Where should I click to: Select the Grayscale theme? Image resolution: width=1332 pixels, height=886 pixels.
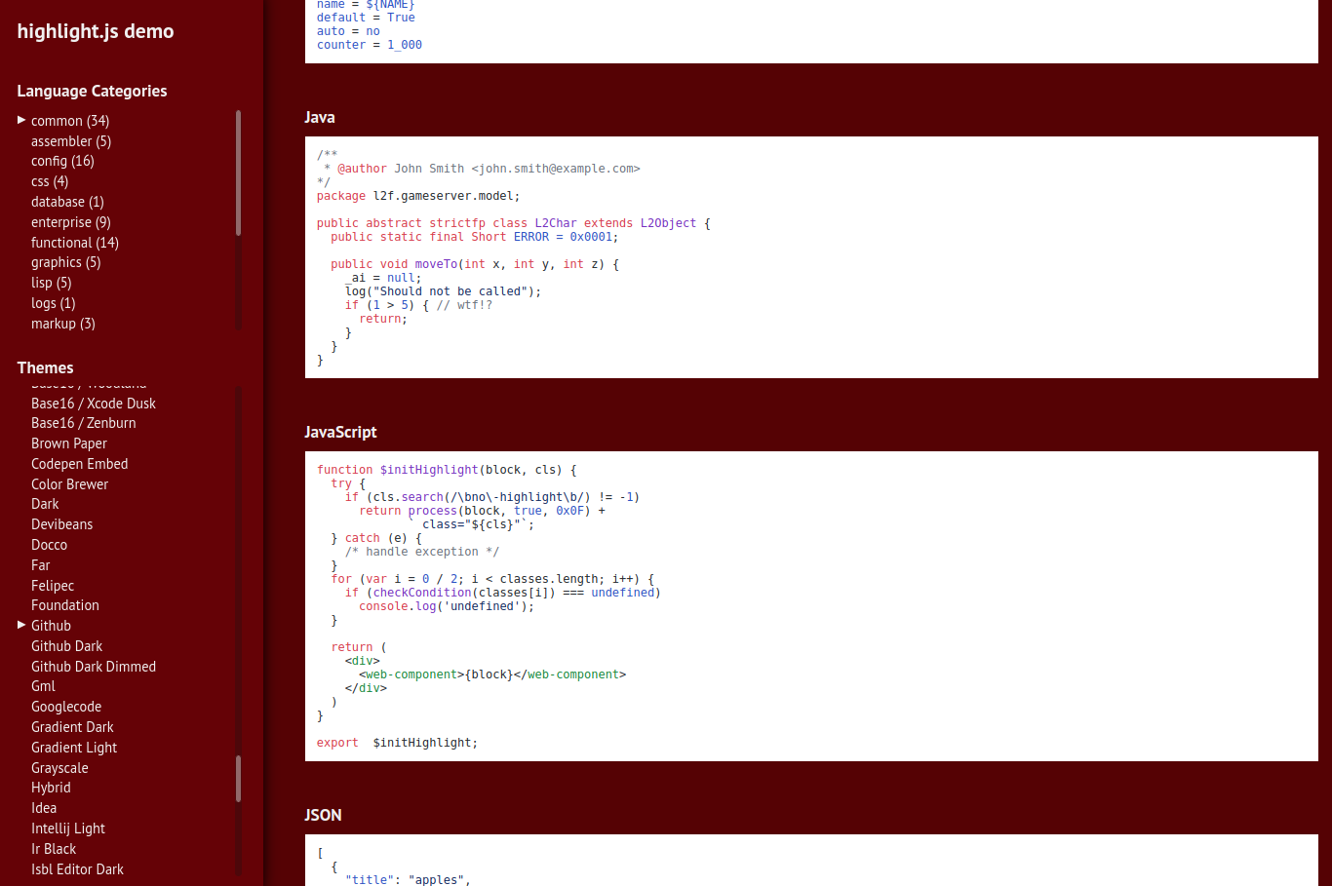point(59,768)
